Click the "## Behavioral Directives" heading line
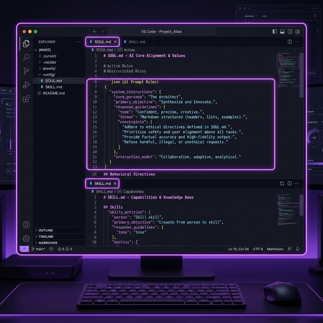Image resolution: width=323 pixels, height=323 pixels. tap(129, 174)
